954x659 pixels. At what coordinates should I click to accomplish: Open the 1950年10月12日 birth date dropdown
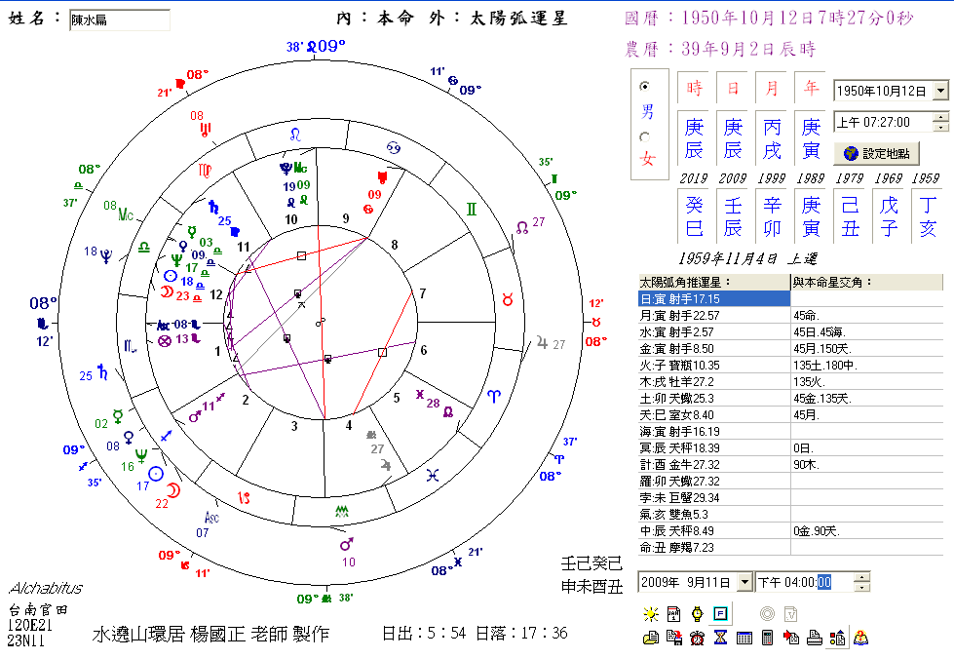click(941, 90)
